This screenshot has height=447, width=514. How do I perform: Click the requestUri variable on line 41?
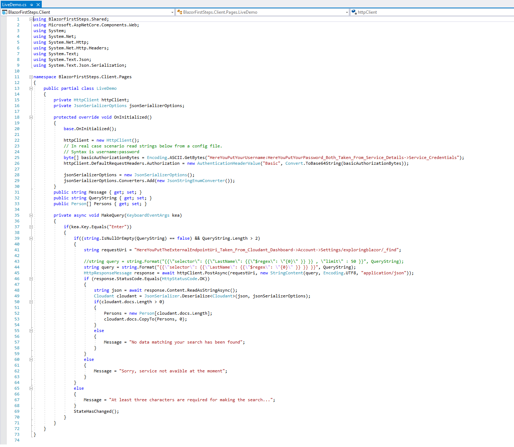click(114, 250)
